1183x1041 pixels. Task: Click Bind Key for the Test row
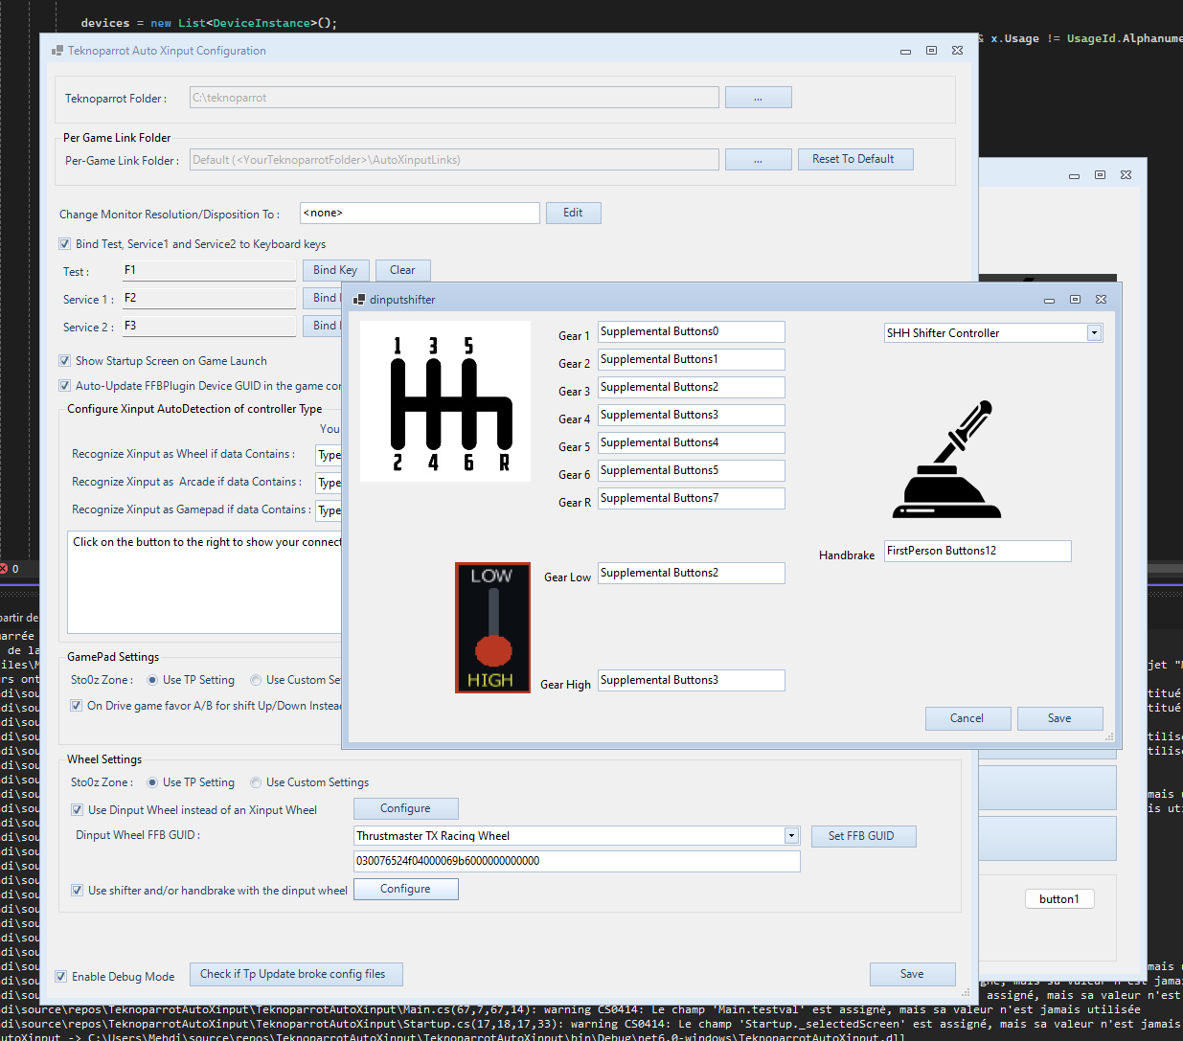(336, 270)
